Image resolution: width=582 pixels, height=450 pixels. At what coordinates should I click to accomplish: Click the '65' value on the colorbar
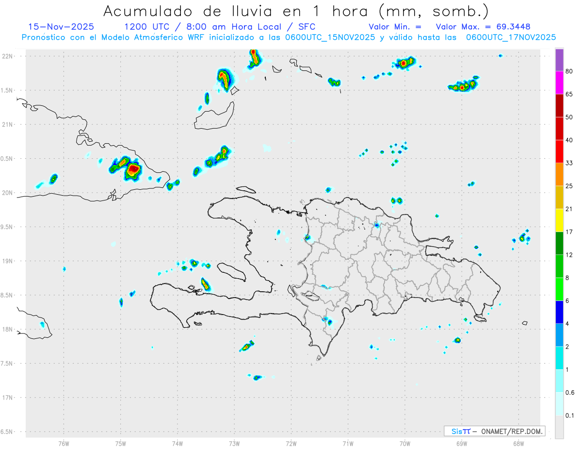click(x=569, y=94)
